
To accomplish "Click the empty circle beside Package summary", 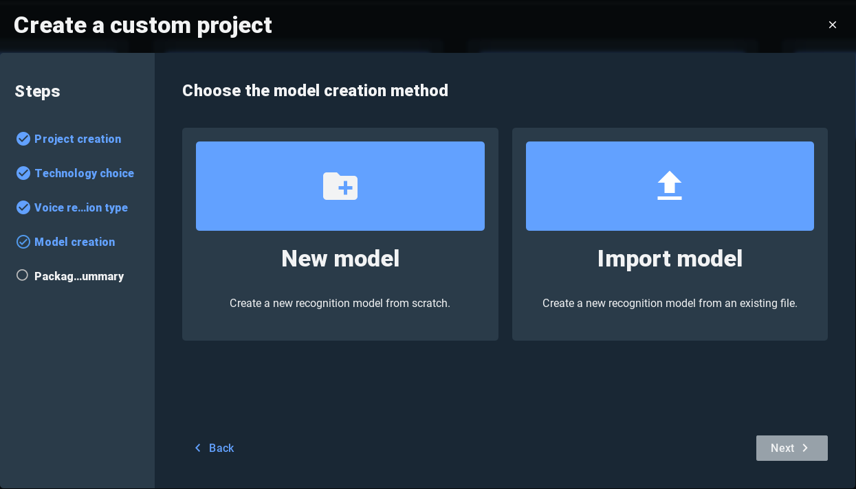I will (x=23, y=275).
